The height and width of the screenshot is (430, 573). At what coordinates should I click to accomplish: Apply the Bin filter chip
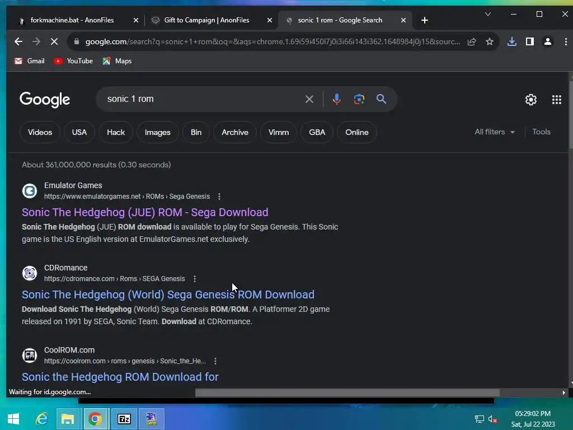pyautogui.click(x=196, y=132)
